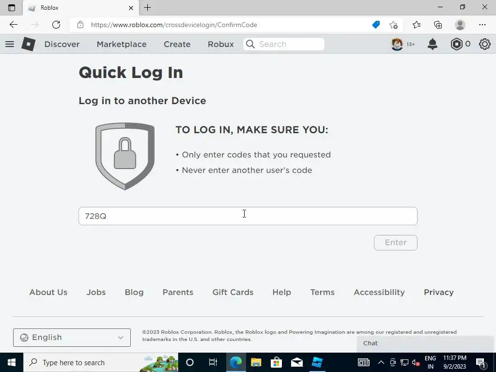This screenshot has height=372, width=496.
Task: Open Windows Action Center notifications
Action: pyautogui.click(x=480, y=362)
